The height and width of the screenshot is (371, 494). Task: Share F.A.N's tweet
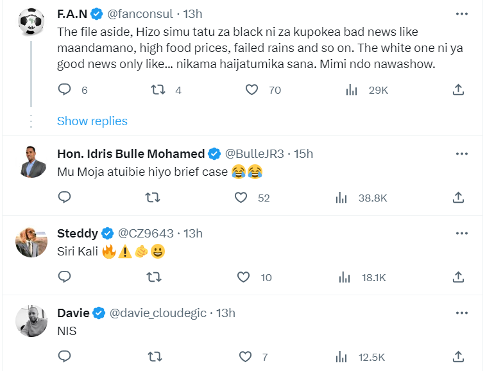click(x=458, y=90)
